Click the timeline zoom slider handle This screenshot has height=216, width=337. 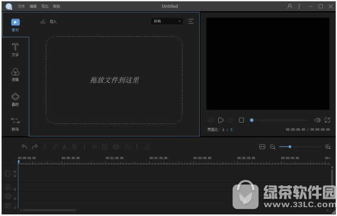(290, 147)
